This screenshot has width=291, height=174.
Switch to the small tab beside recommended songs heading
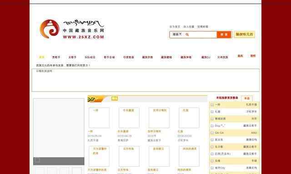(x=247, y=98)
